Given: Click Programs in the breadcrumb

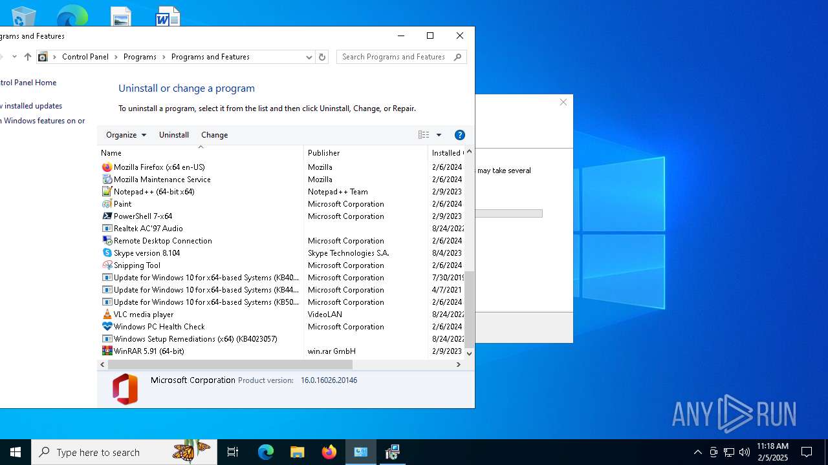Looking at the screenshot, I should pos(140,57).
